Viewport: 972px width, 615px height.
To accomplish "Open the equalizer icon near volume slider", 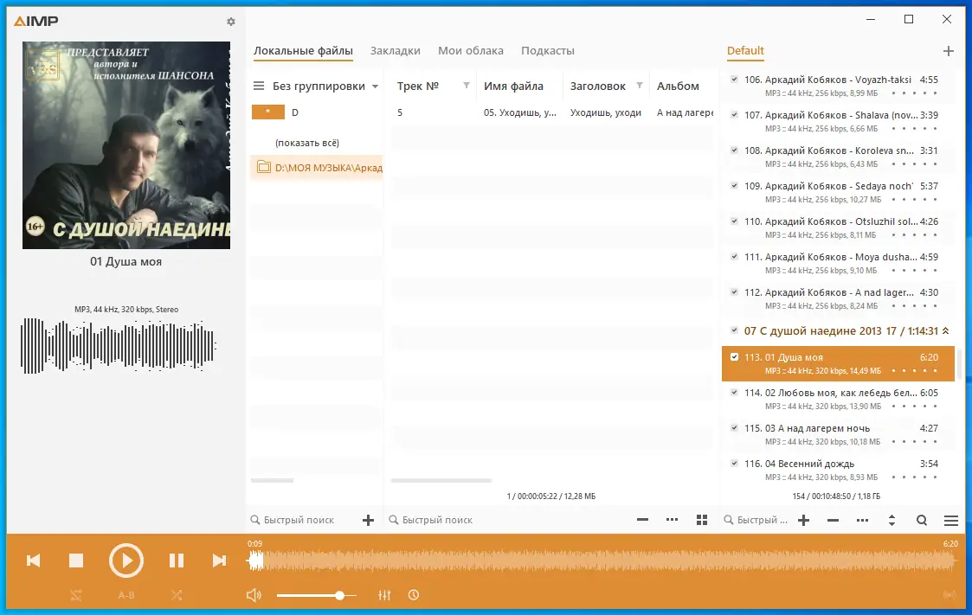I will (384, 595).
